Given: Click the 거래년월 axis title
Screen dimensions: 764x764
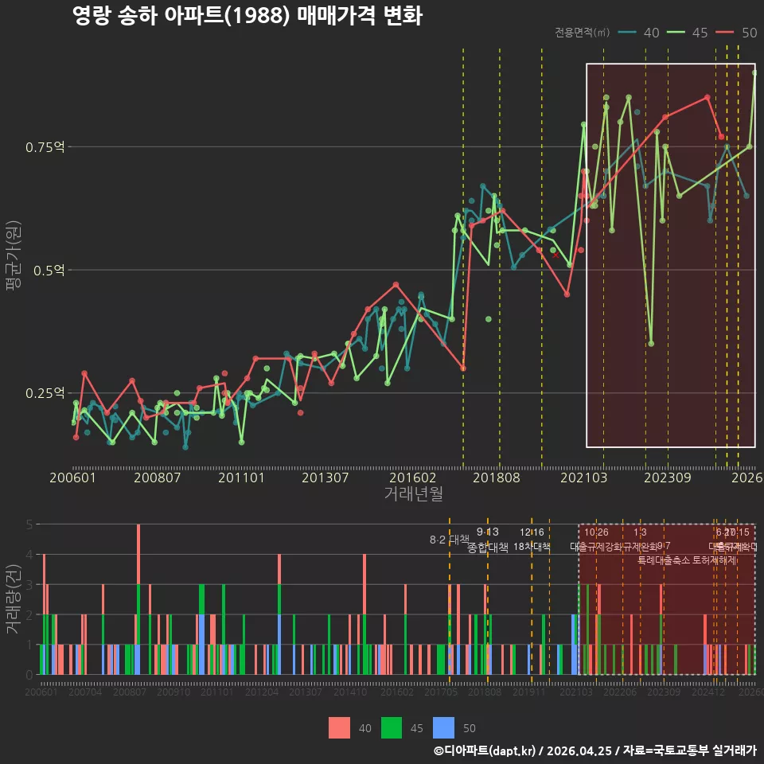Looking at the screenshot, I should pyautogui.click(x=414, y=493).
